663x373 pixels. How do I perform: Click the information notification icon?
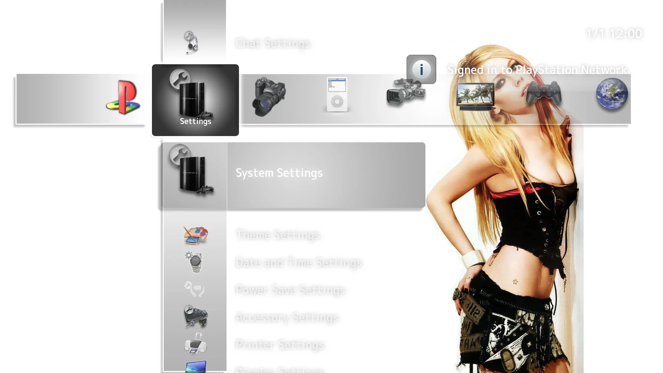click(421, 69)
